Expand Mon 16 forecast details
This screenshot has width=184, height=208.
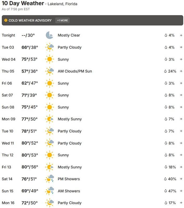click(x=181, y=203)
